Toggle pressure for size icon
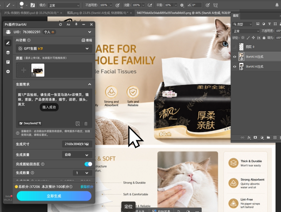Screen dimensions: 281x212 click(208, 5)
